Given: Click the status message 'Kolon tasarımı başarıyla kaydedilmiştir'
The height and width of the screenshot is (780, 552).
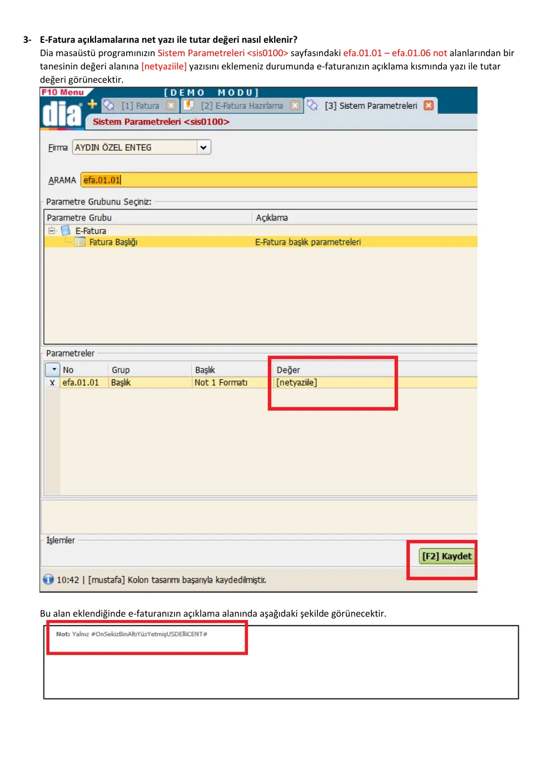Looking at the screenshot, I should 197,580.
